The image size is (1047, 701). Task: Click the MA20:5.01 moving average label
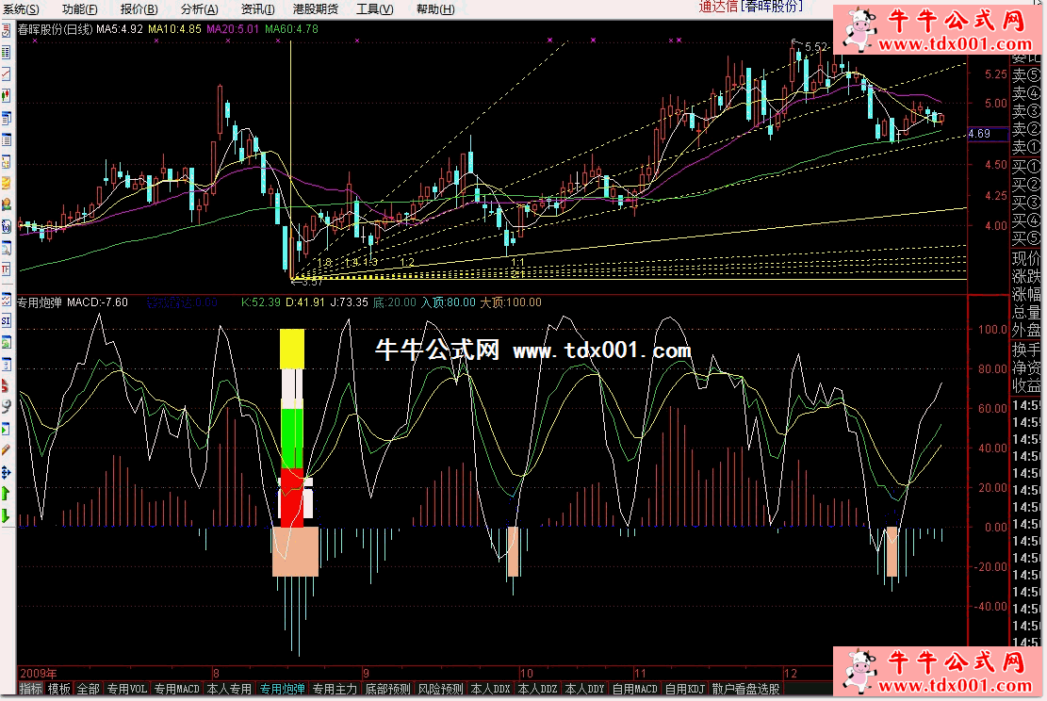click(233, 29)
